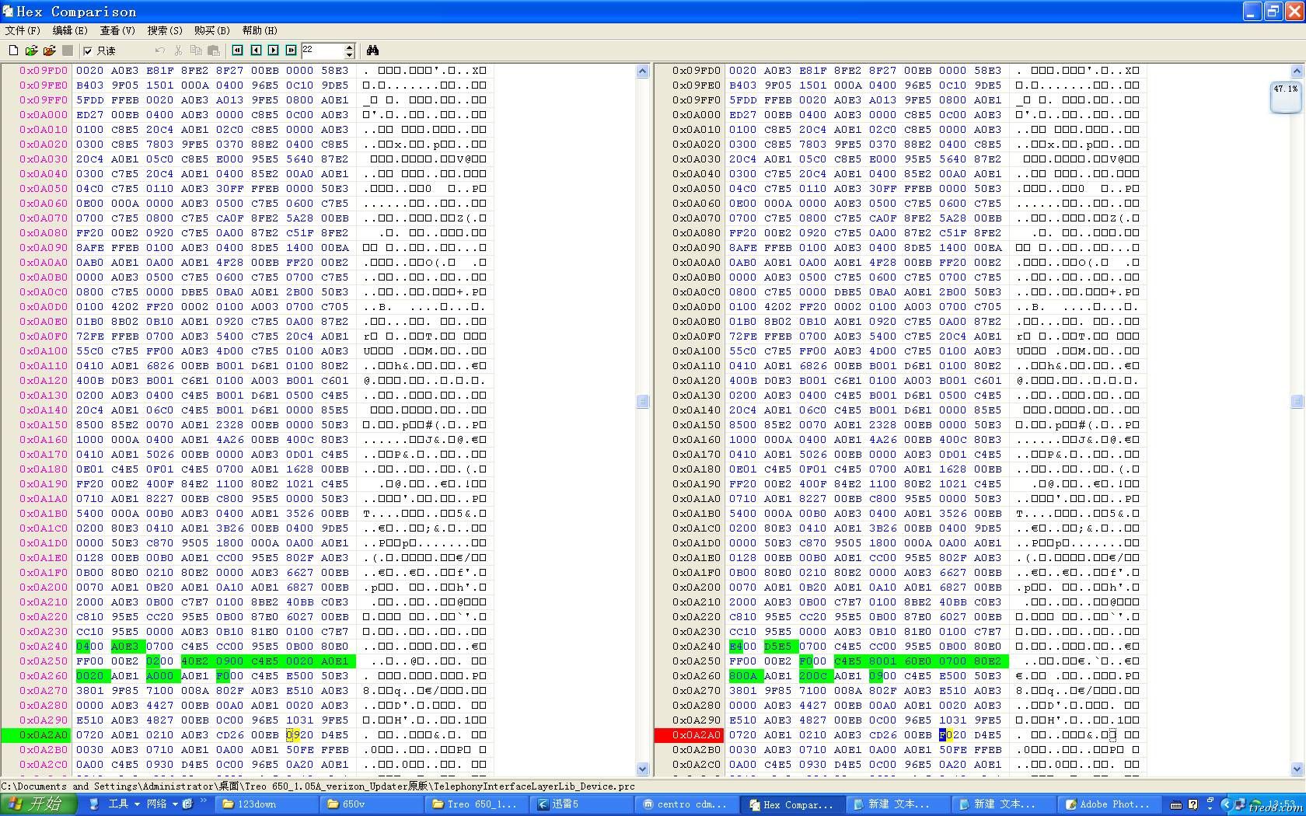Create a new comparison with the blank page icon
1306x816 pixels.
[13, 51]
